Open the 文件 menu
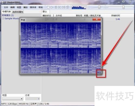 coord(6,7)
